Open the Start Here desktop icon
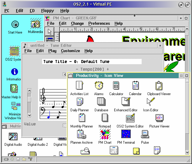Viewport: 192px width, 164px height. tap(15, 24)
